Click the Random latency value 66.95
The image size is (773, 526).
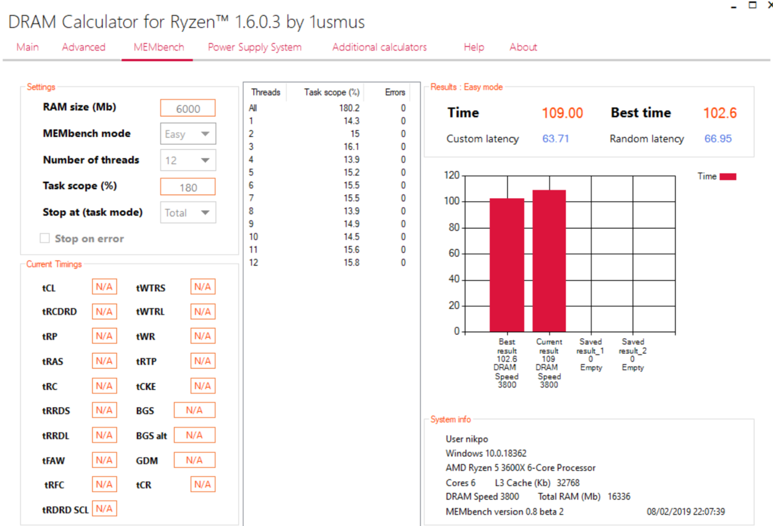[718, 139]
